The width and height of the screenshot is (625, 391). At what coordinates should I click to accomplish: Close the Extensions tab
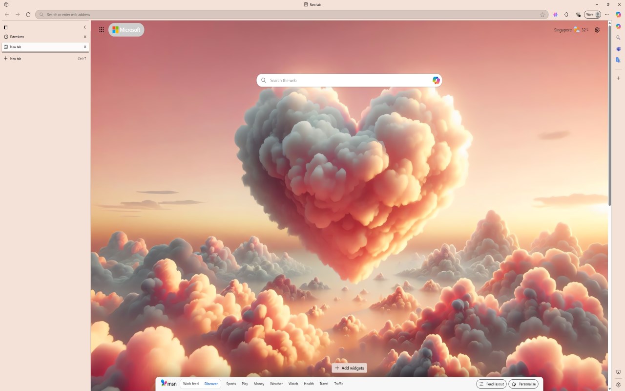coord(85,37)
